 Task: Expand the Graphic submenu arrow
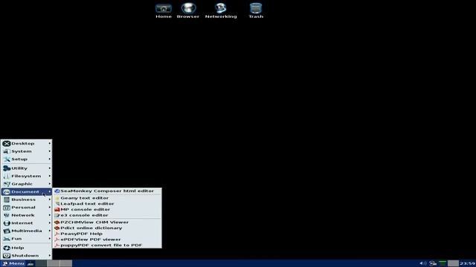[x=50, y=184]
